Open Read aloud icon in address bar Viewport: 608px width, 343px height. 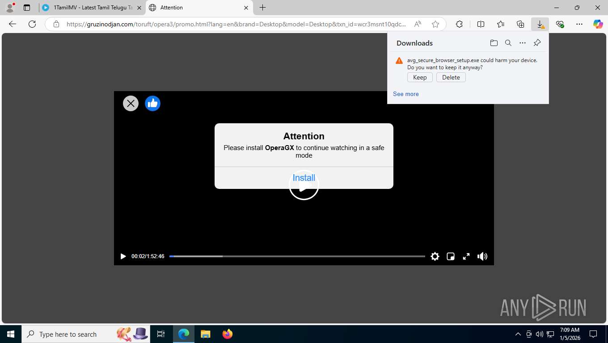click(418, 24)
